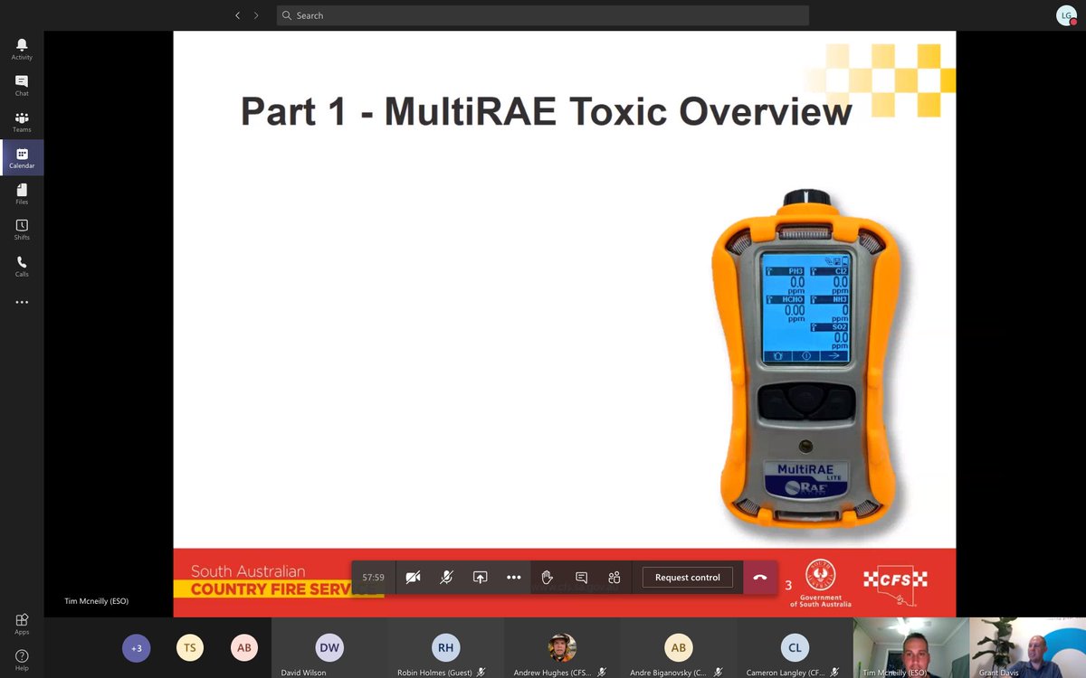Select Andre Biganovsky's participant tile
The image size is (1086, 678).
tap(678, 648)
